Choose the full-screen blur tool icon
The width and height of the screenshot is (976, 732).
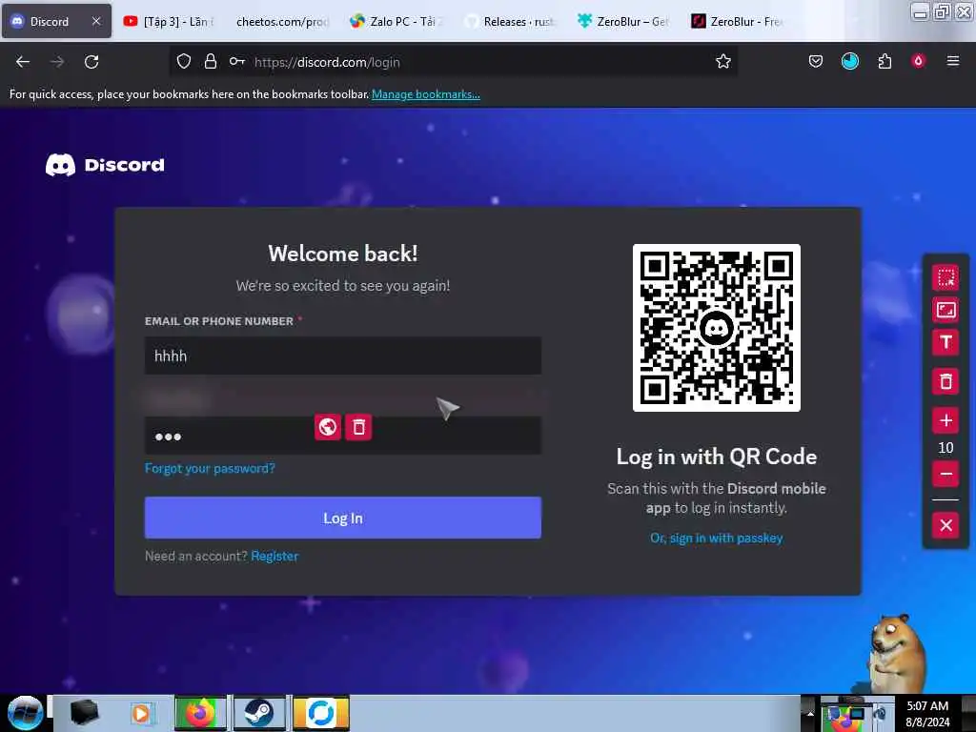945,310
